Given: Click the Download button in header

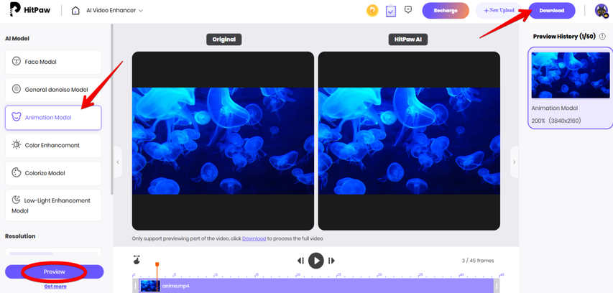Looking at the screenshot, I should click(552, 11).
